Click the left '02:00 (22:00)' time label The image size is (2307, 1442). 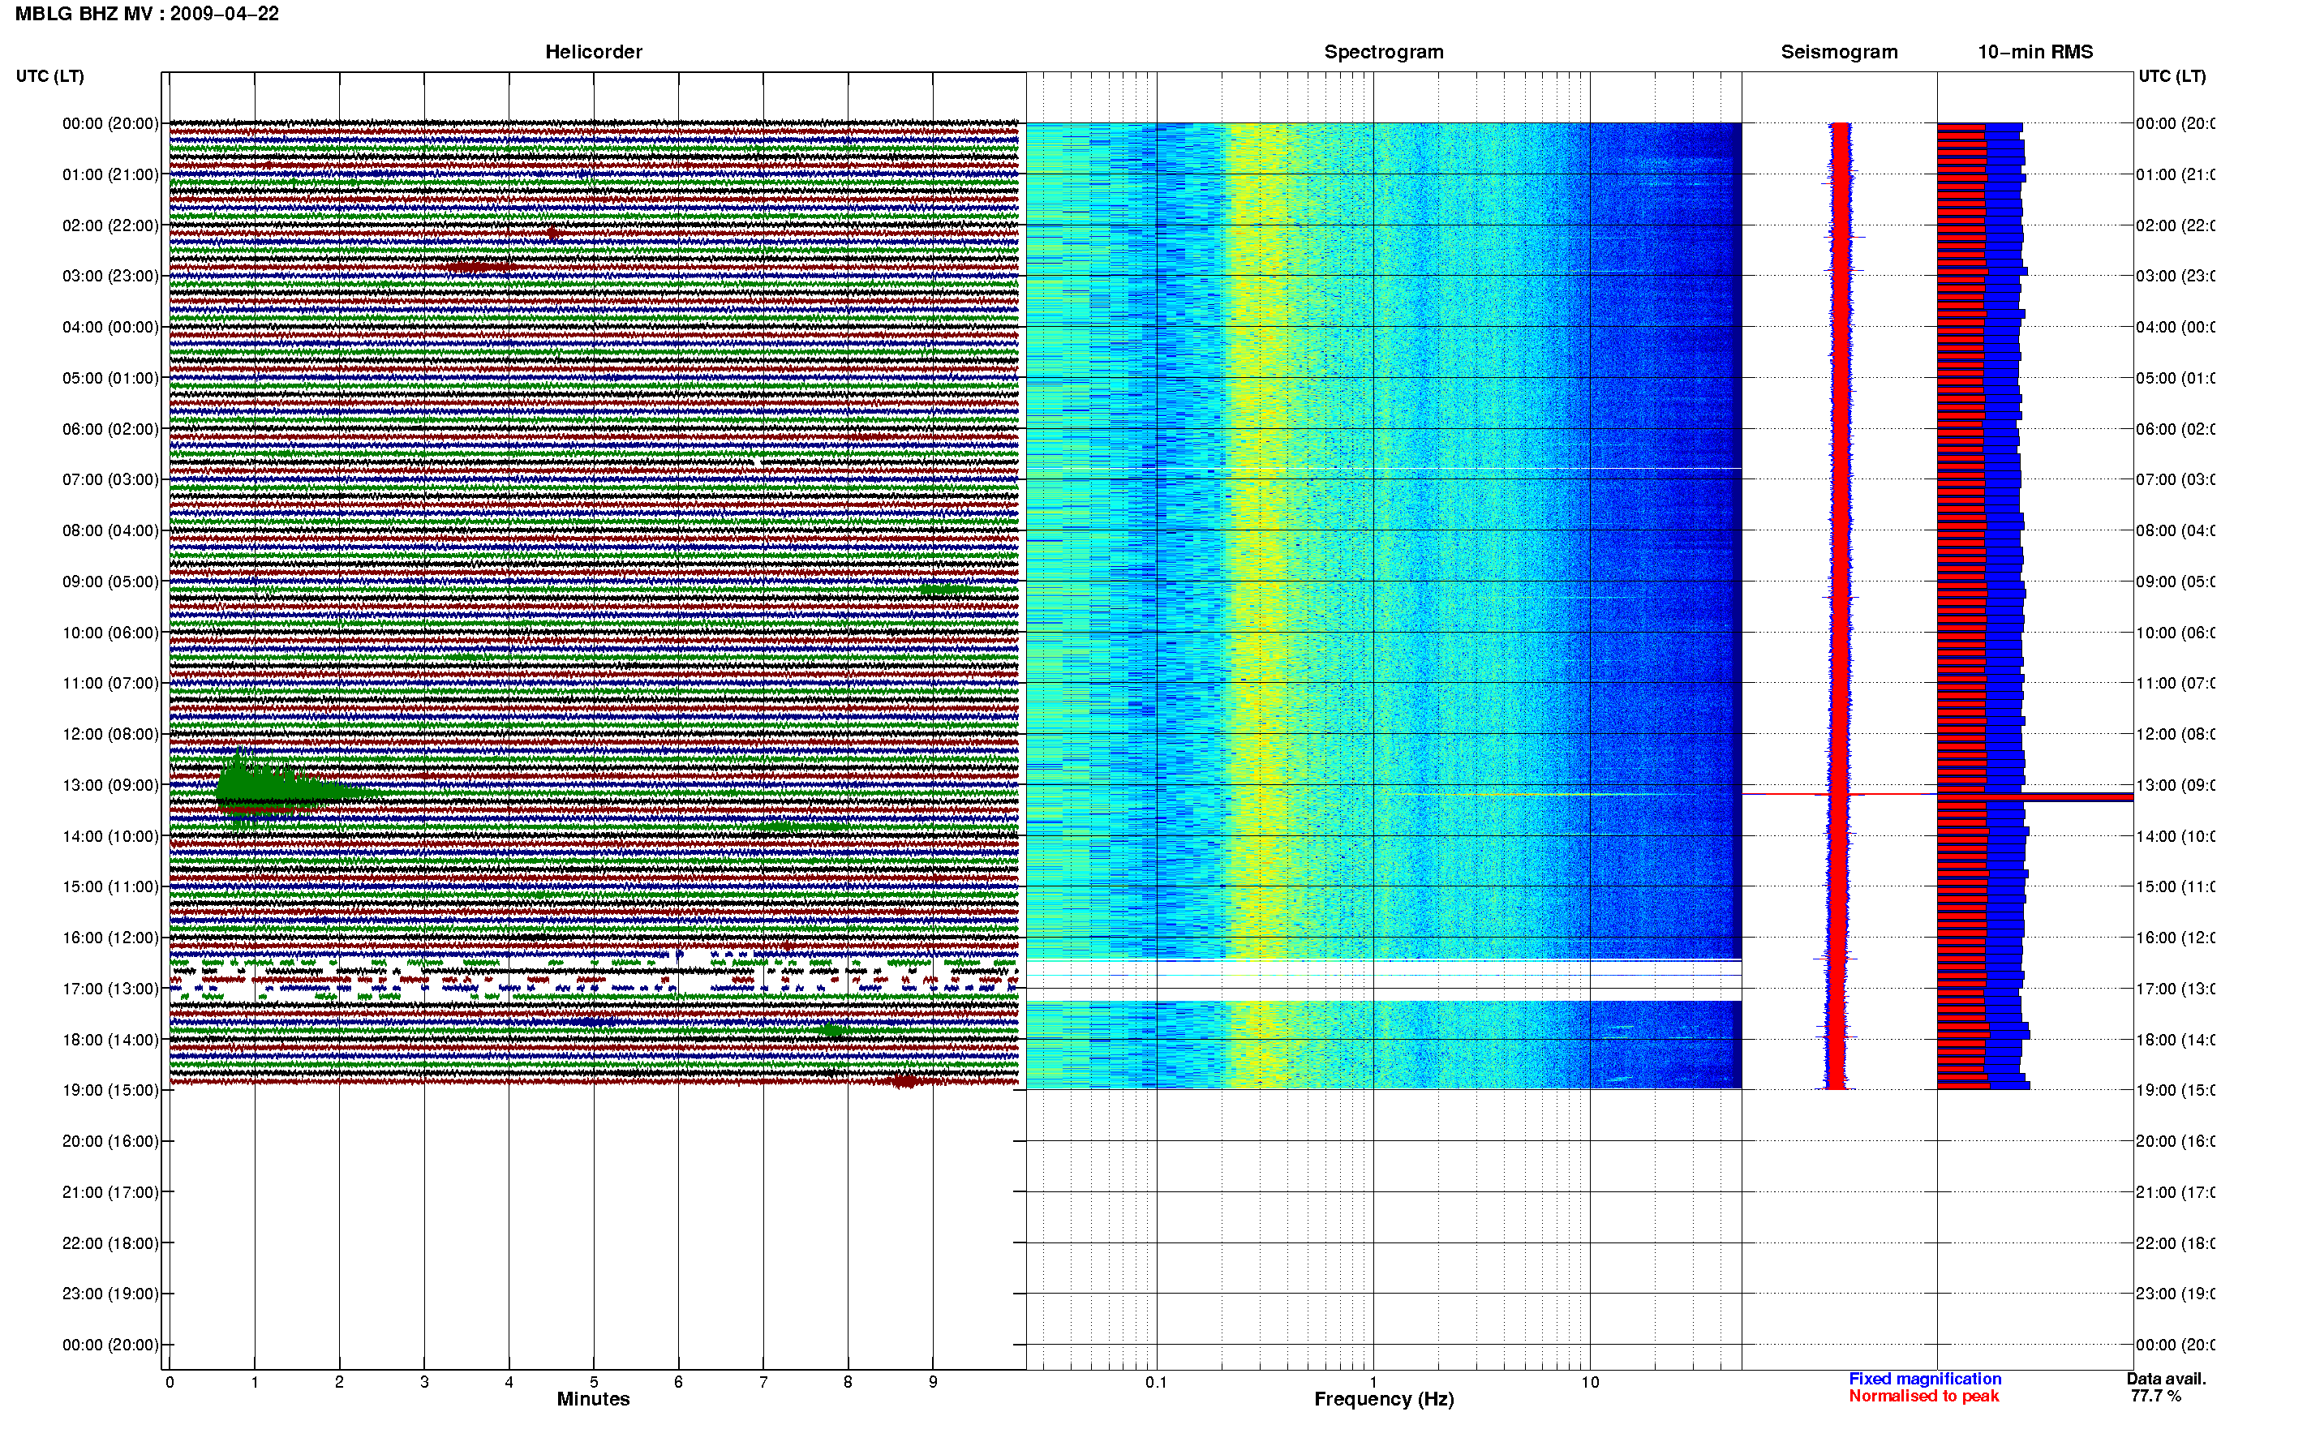(x=110, y=225)
